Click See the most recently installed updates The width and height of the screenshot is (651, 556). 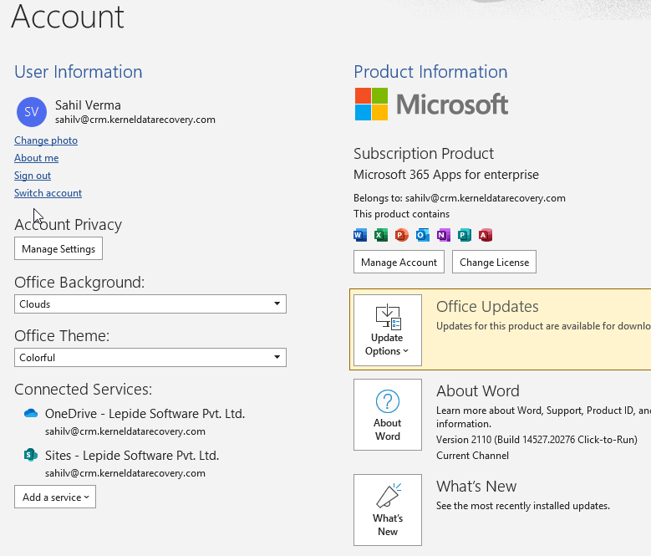(x=523, y=506)
